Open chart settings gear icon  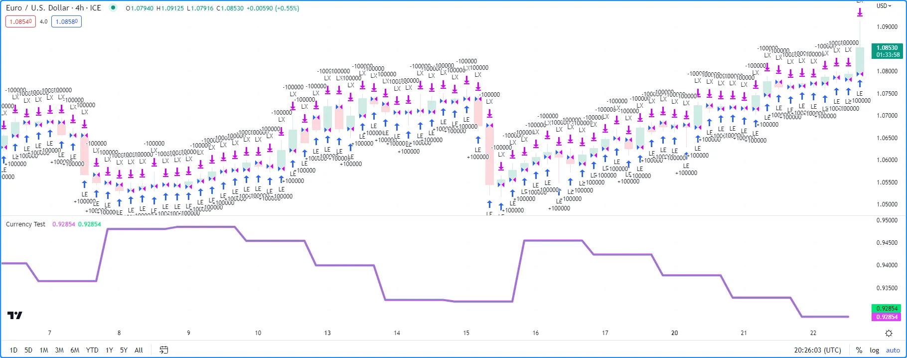[889, 333]
